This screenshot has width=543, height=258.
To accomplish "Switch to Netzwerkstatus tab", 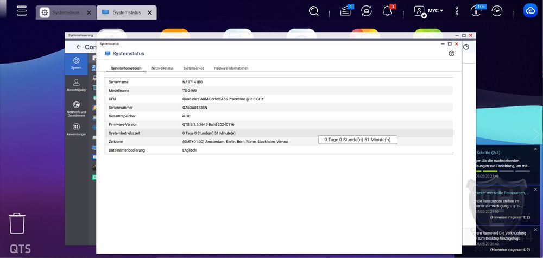I will [162, 68].
